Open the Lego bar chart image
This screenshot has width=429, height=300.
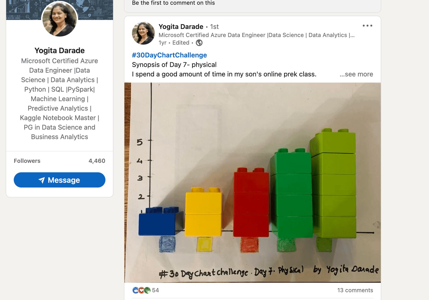coord(252,182)
